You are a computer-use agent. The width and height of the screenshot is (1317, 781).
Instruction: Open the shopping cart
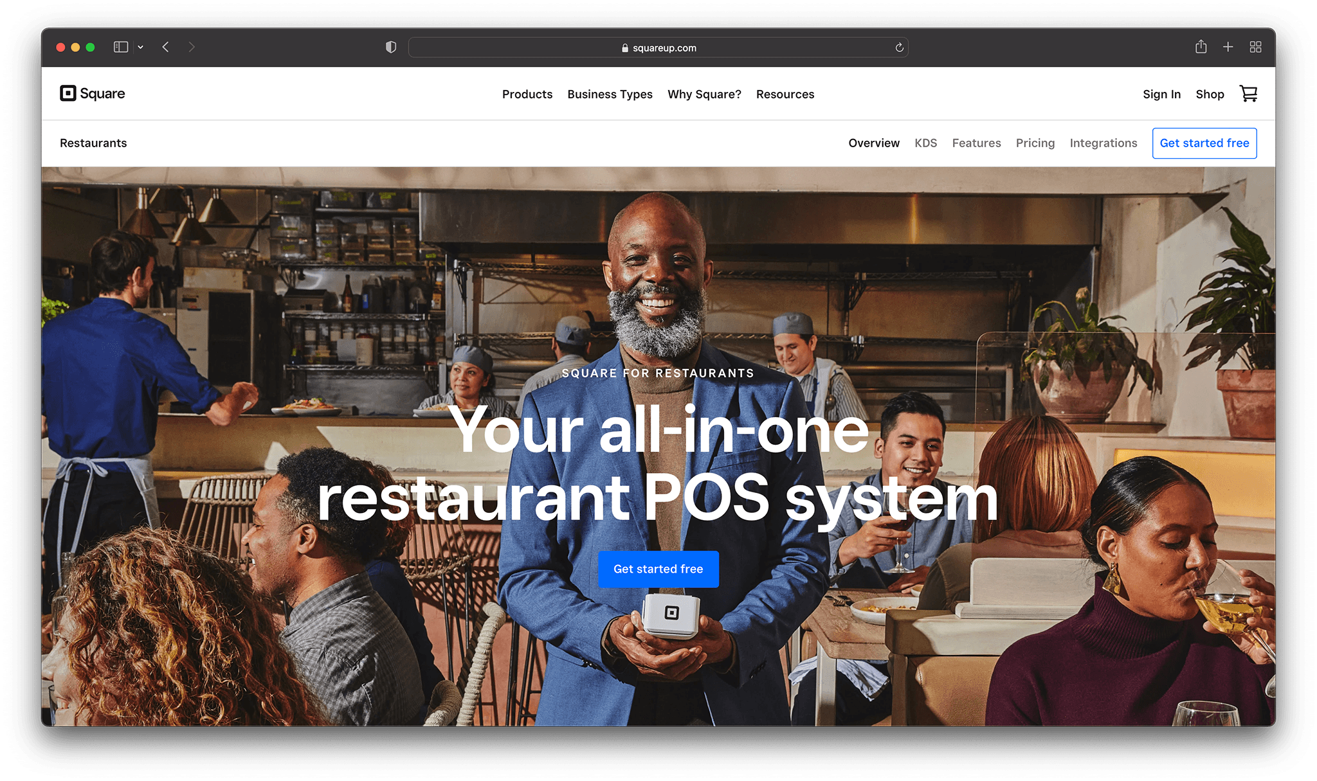[x=1249, y=93]
